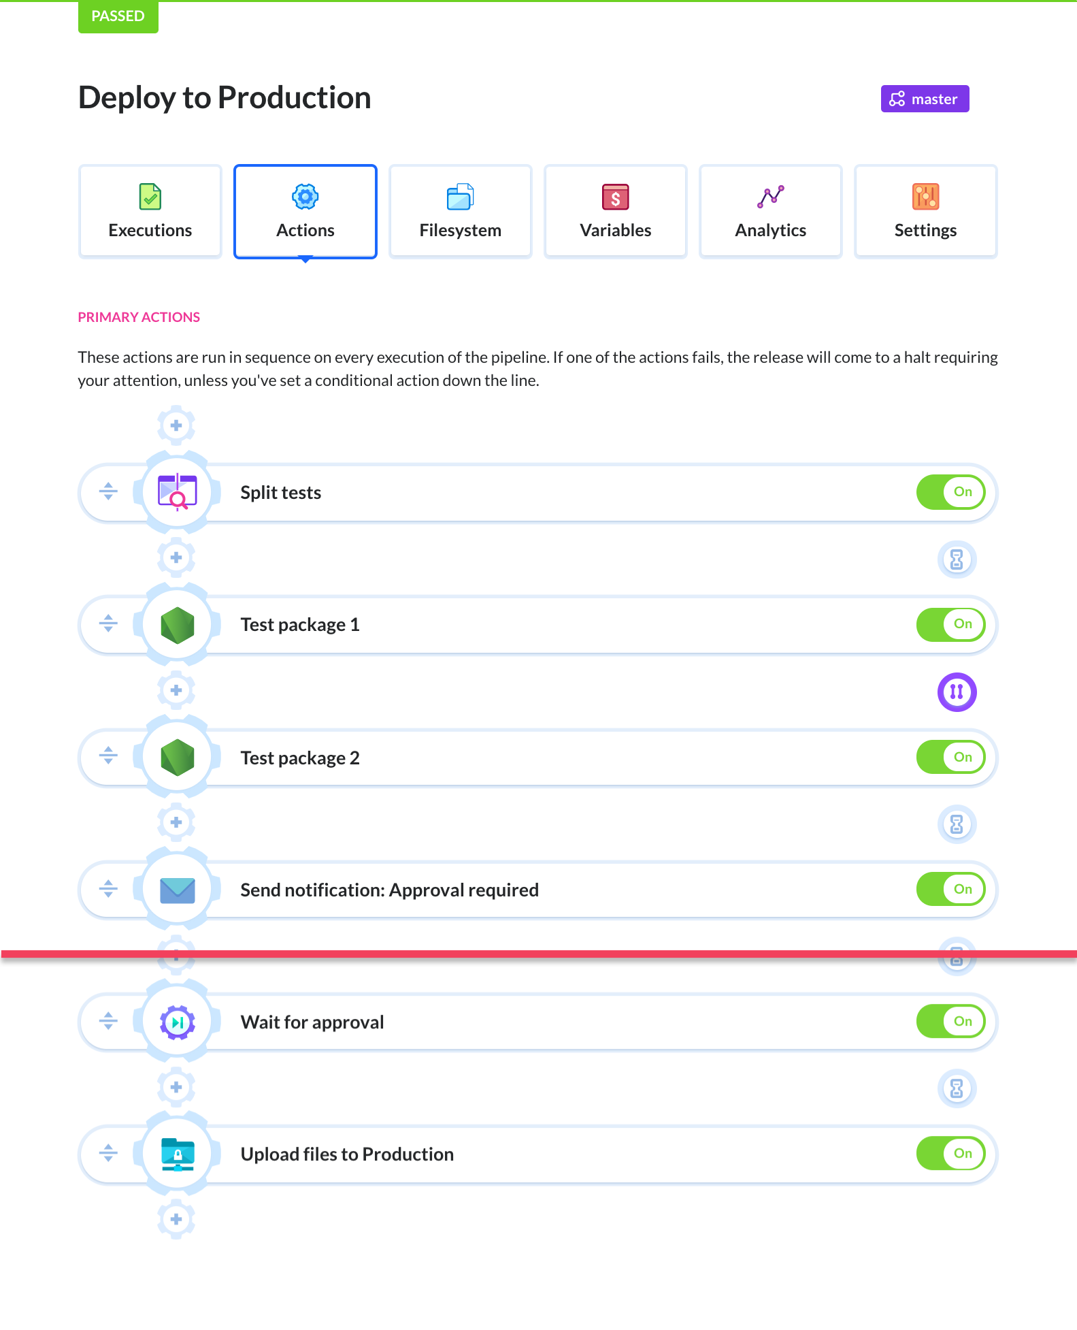Click the hourglass icon below Split tests
Image resolution: width=1077 pixels, height=1330 pixels.
point(957,559)
